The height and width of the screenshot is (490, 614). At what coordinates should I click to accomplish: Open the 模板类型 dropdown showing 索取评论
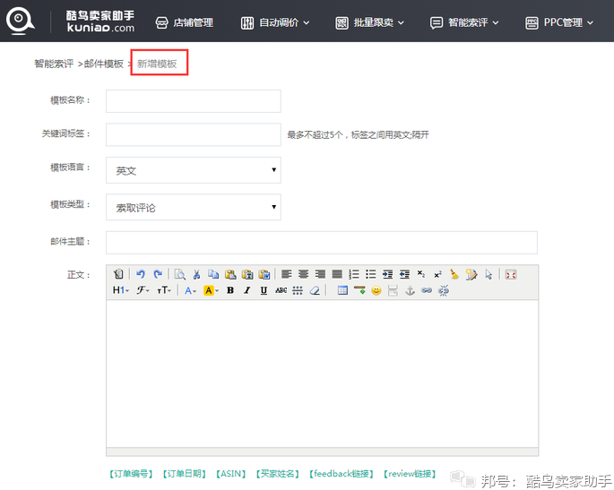pos(193,207)
